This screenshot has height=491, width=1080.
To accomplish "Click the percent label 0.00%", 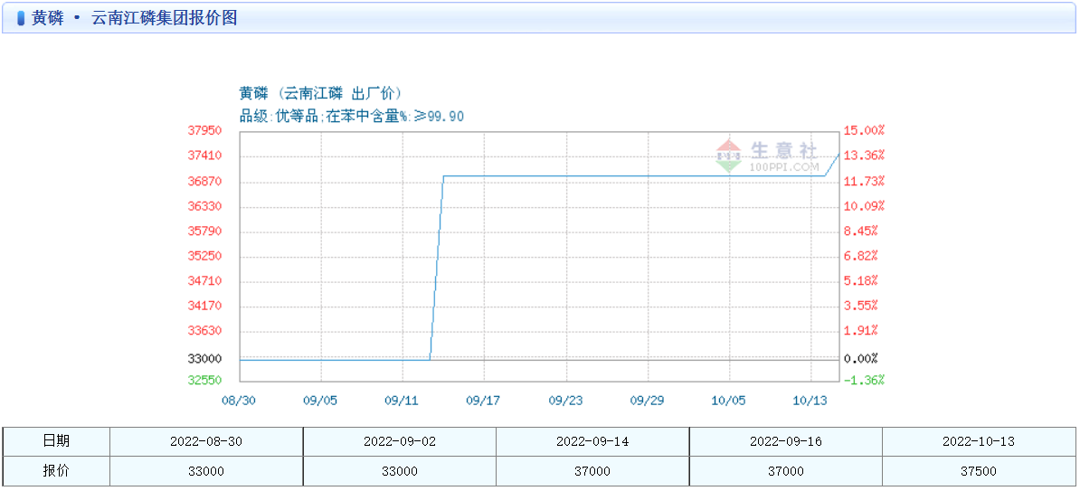I will [x=861, y=359].
